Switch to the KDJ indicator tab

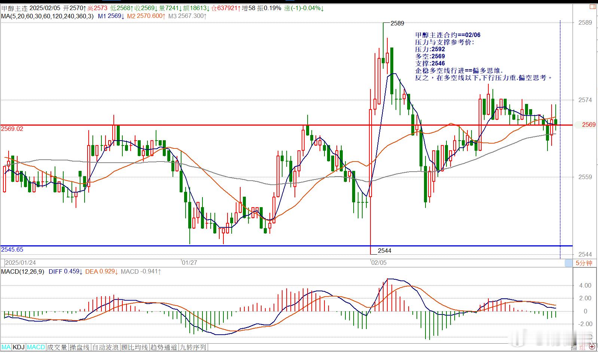coord(19,347)
